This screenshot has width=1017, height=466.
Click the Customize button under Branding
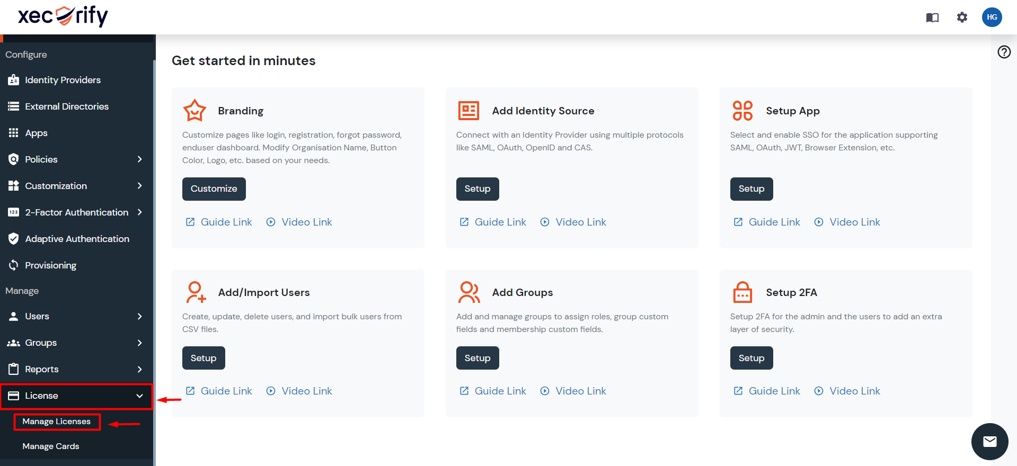[214, 189]
